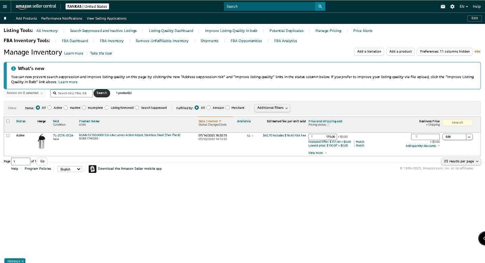Viewport: 485px width, 263px height.
Task: Open the SKU link 7L-ZC7K-DC24
Action: 63,135
